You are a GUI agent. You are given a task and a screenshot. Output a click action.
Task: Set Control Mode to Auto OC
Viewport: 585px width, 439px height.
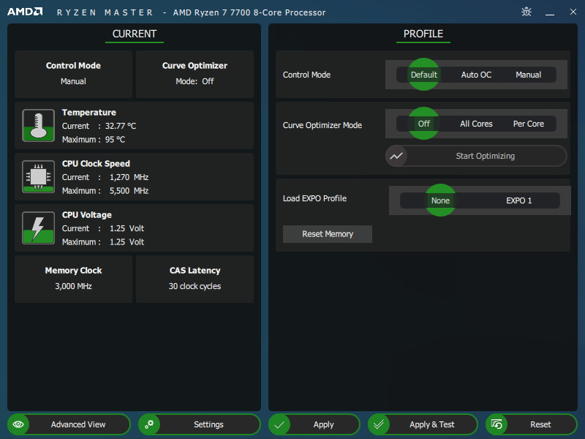pyautogui.click(x=476, y=75)
